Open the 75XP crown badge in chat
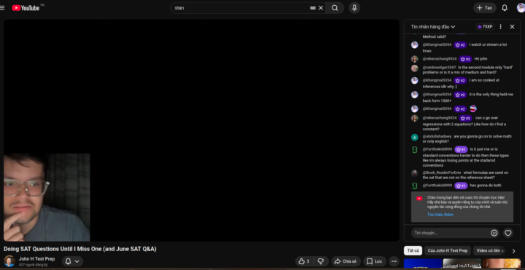Viewport: 525px width, 270px height. click(x=485, y=27)
